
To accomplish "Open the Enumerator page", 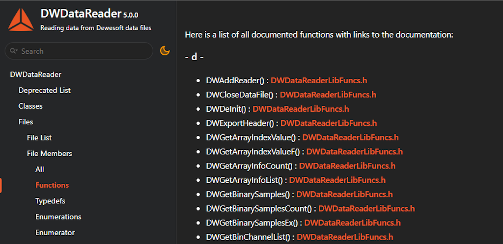I will tap(55, 233).
